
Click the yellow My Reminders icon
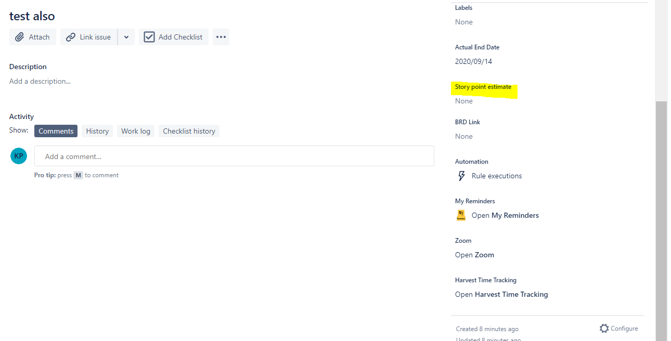(x=461, y=215)
